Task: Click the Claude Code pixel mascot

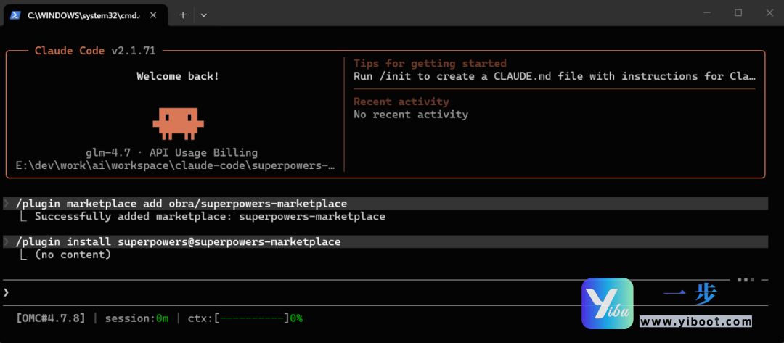Action: click(x=178, y=122)
